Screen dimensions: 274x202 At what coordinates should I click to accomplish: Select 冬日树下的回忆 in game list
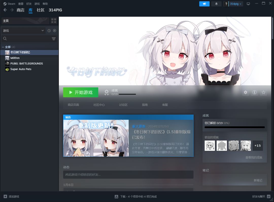[x=29, y=52]
